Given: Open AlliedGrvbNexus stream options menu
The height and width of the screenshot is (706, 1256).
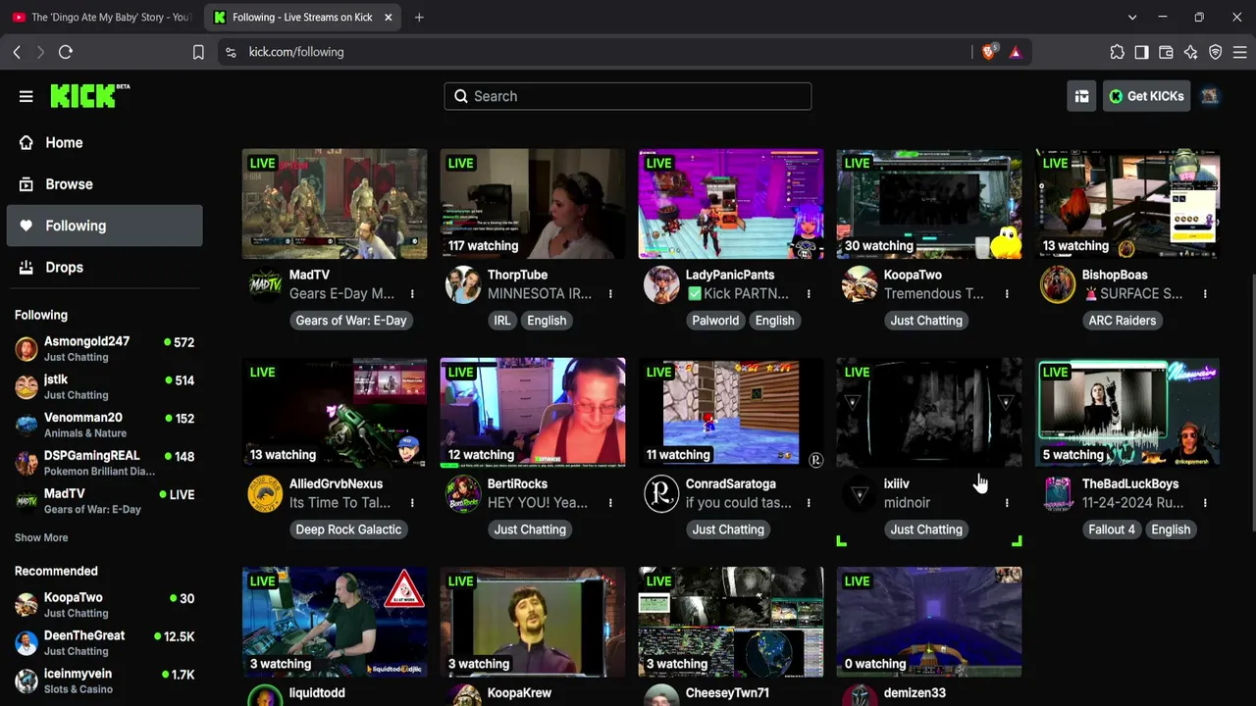Looking at the screenshot, I should pos(412,503).
